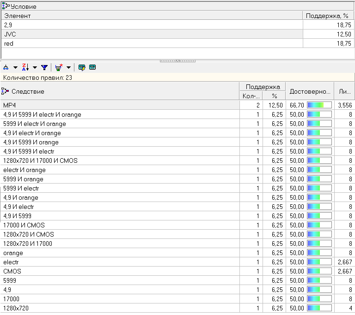Click the last teal toolbar window icon
355x315 pixels.
click(92, 67)
